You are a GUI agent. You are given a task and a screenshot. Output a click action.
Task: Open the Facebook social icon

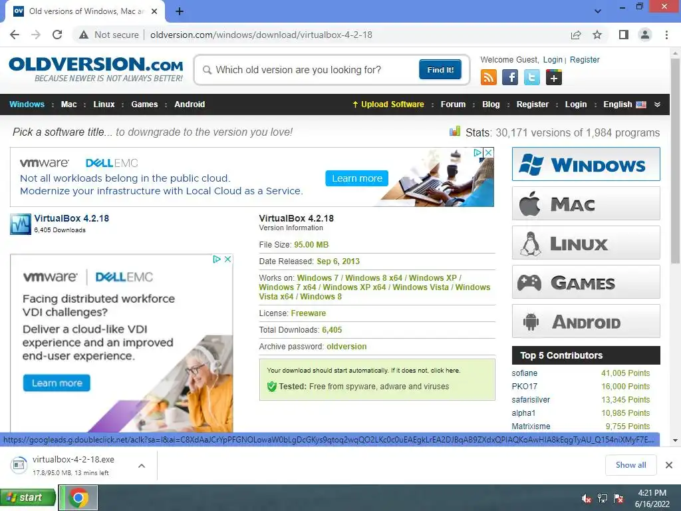pos(510,77)
